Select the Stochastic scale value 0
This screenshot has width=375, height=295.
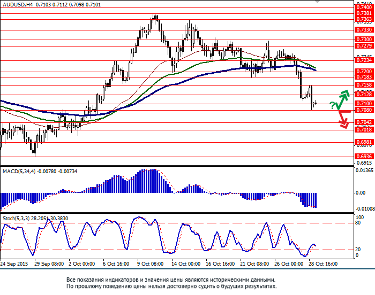coord(357,255)
